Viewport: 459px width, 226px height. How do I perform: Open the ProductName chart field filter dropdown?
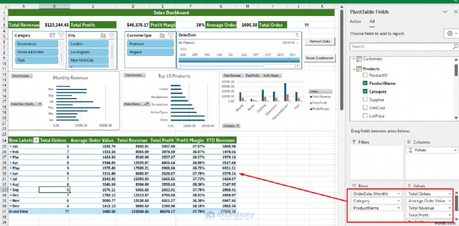(x=146, y=104)
